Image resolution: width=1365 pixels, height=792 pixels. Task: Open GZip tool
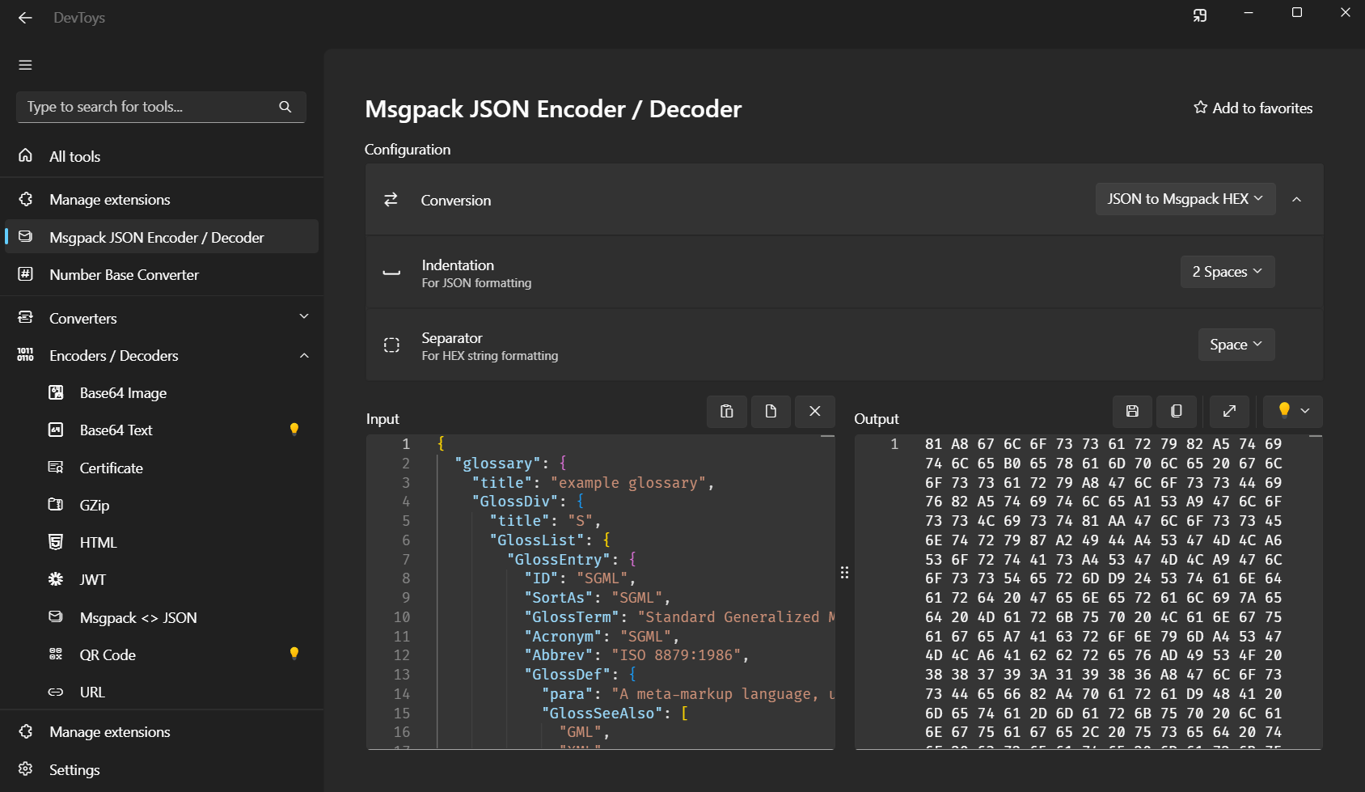click(x=162, y=505)
